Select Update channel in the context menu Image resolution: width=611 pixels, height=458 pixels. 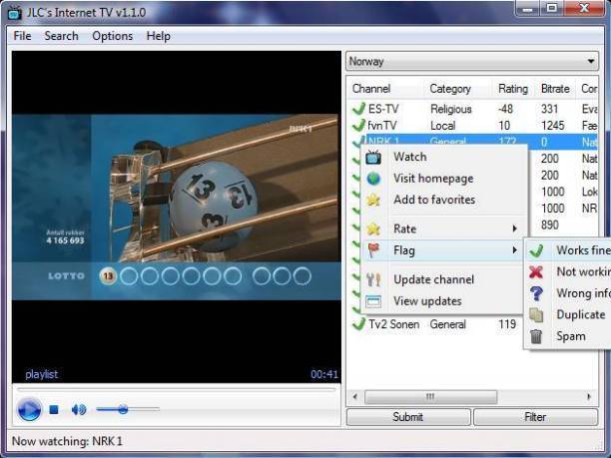click(445, 279)
